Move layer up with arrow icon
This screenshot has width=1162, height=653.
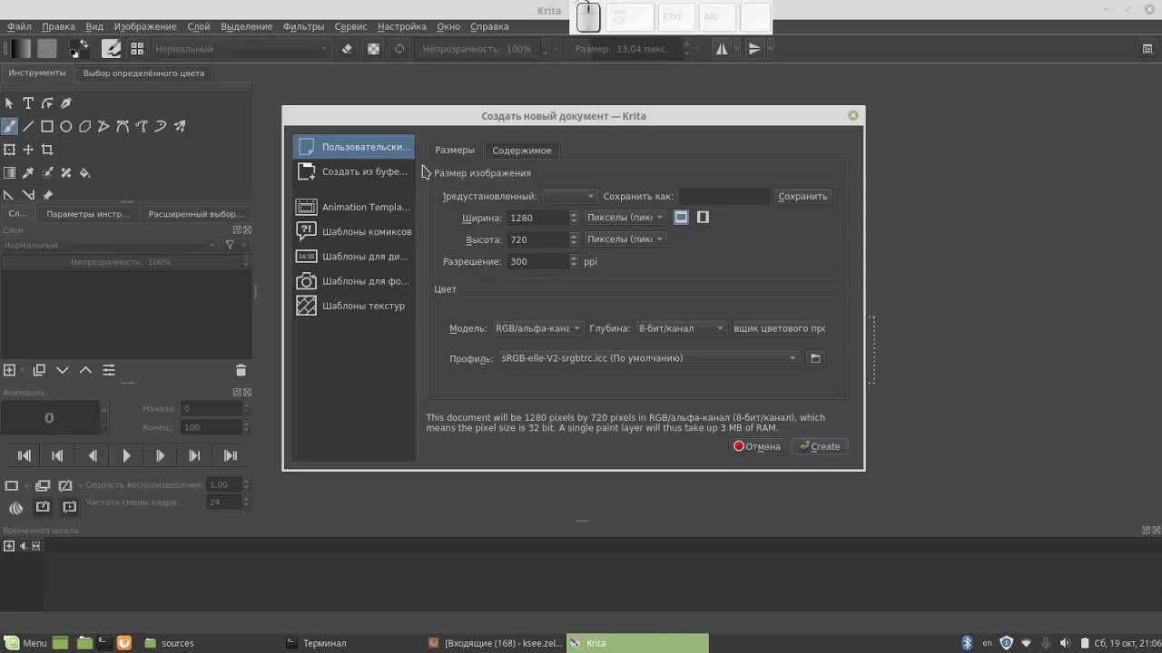85,370
